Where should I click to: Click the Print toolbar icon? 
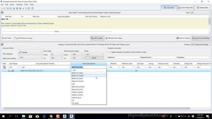coord(14,8)
